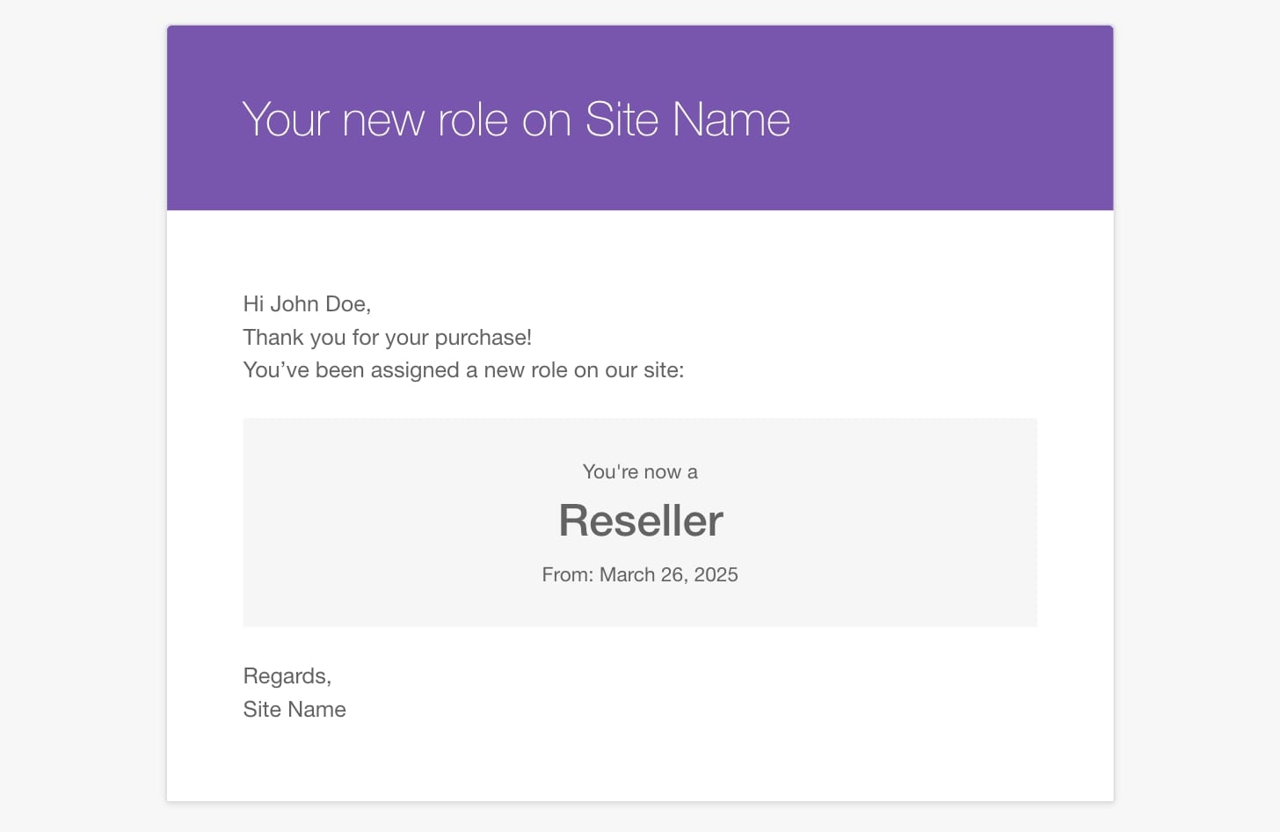This screenshot has width=1280, height=832.
Task: Click the "Hi John Doe," greeting line
Action: 307,304
